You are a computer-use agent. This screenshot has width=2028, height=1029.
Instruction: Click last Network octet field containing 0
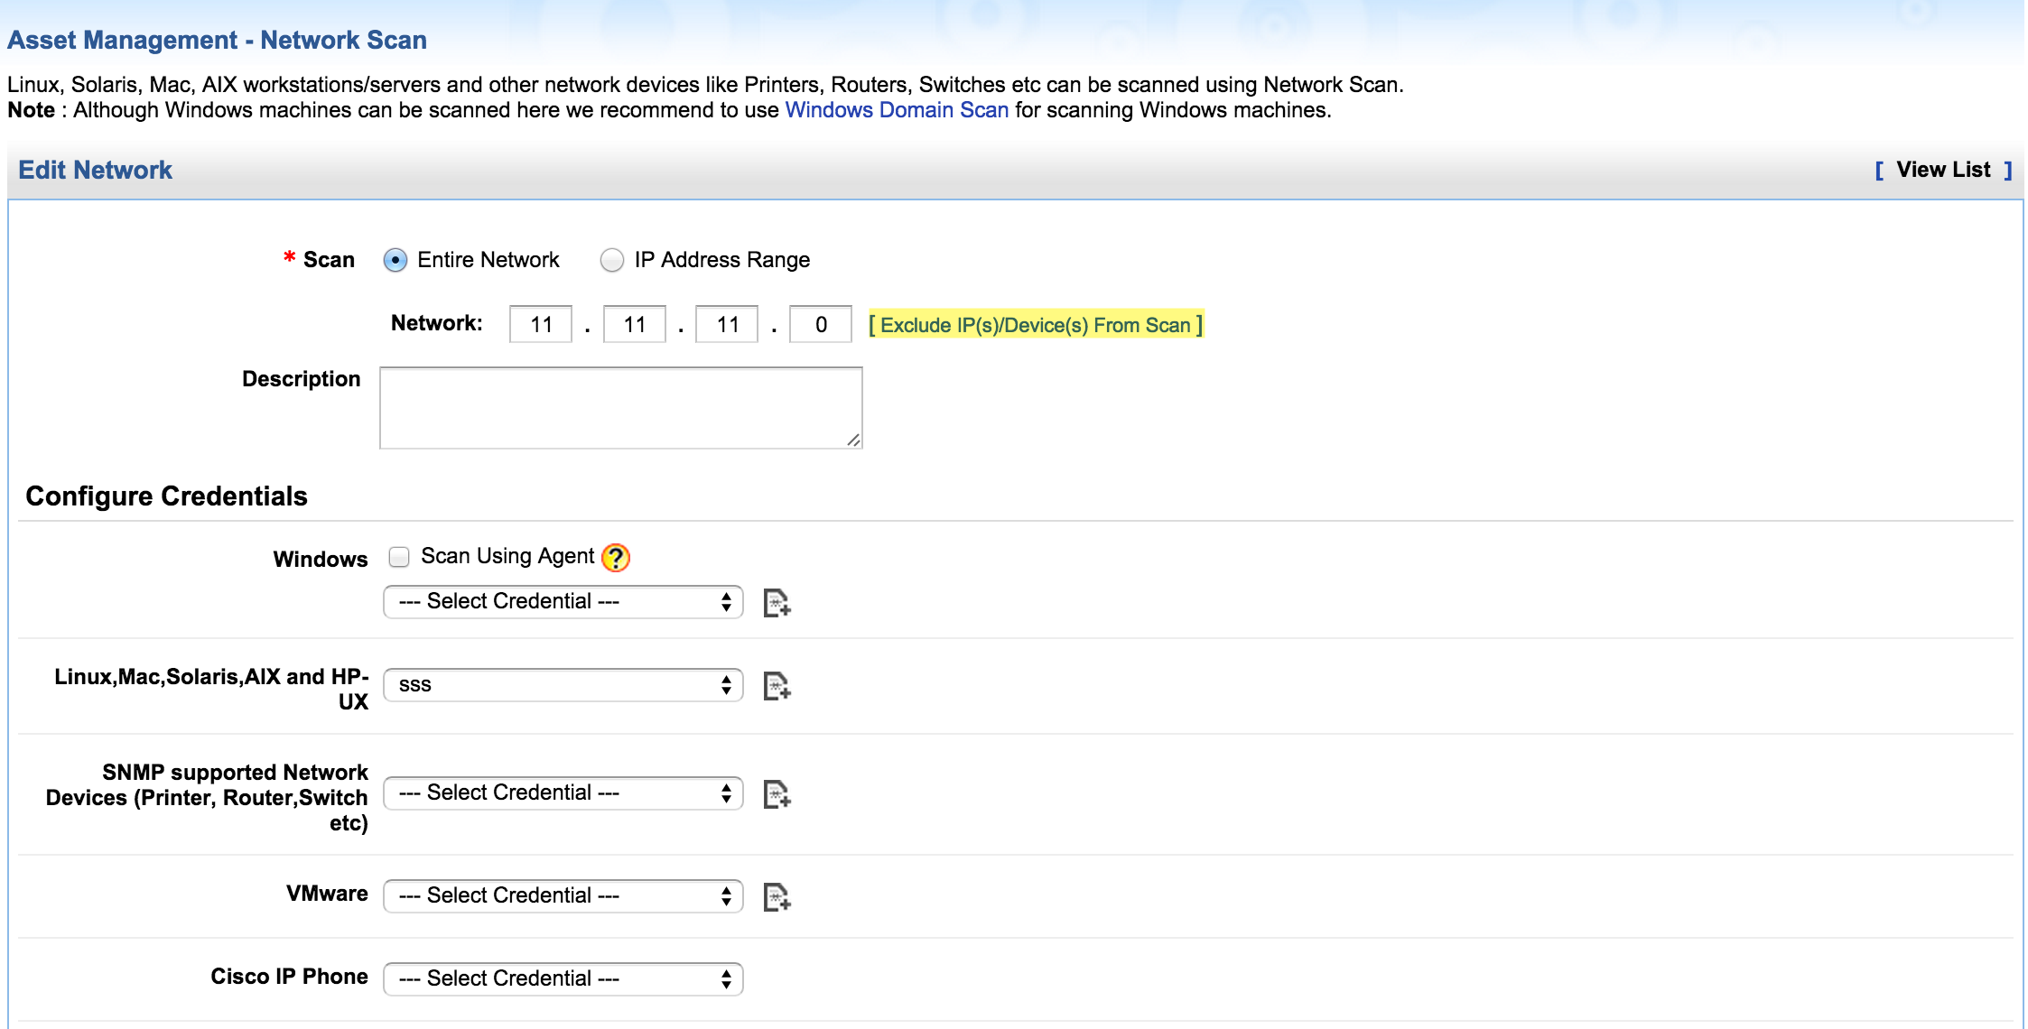coord(820,325)
